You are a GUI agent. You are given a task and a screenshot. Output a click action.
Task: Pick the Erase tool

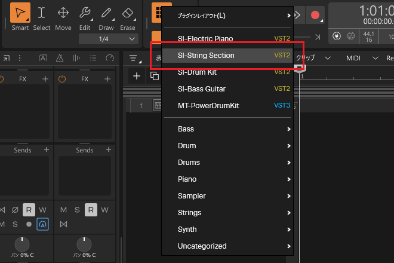(x=128, y=17)
